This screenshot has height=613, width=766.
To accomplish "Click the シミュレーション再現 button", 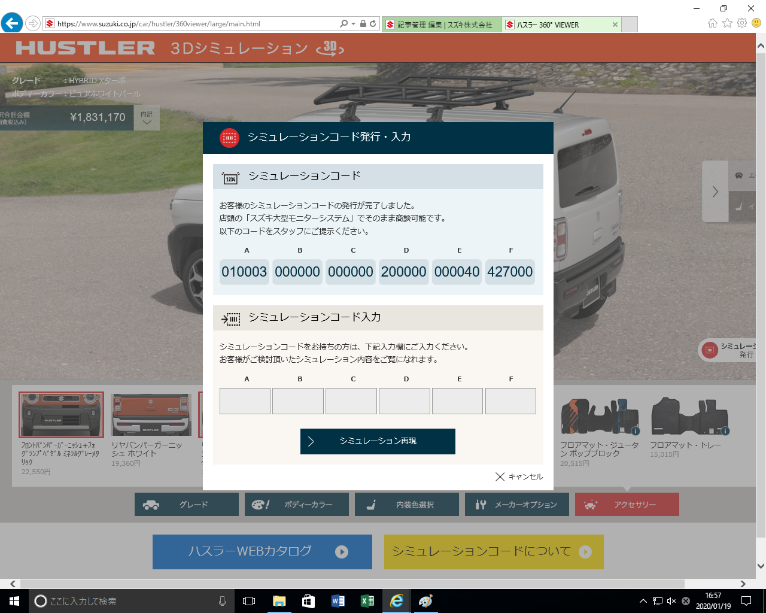I will (378, 441).
